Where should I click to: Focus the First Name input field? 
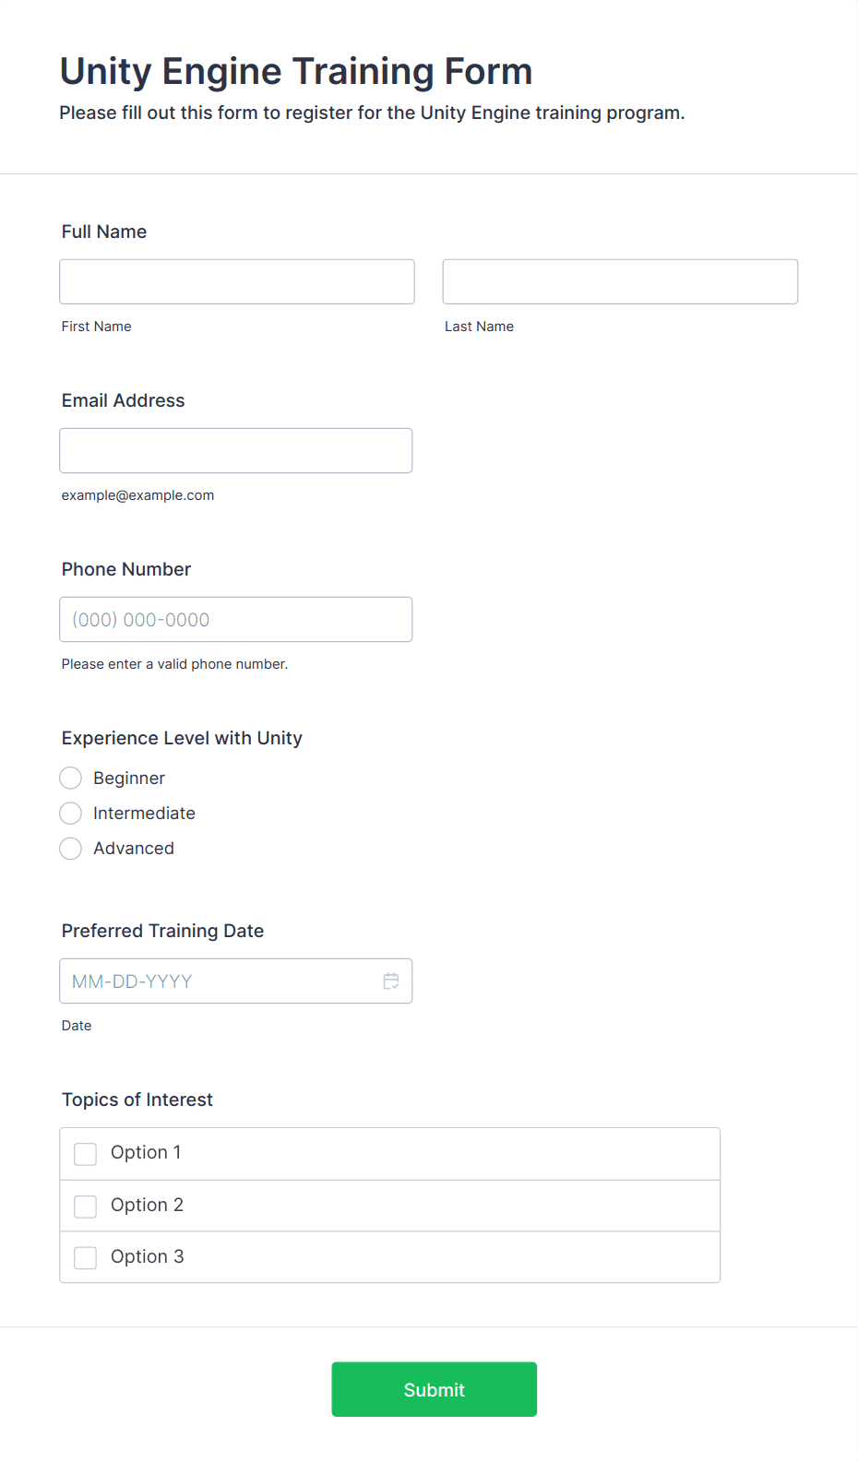point(237,281)
